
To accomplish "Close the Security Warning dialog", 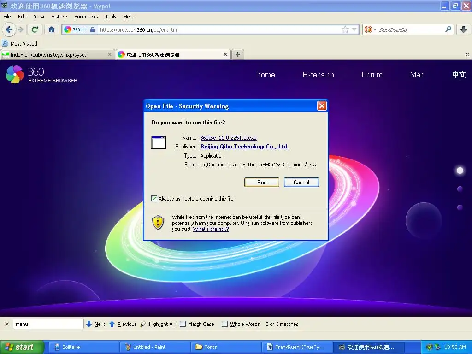I will (x=322, y=106).
